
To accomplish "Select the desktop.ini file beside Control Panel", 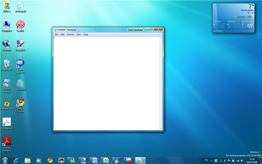I will pyautogui.click(x=20, y=85).
